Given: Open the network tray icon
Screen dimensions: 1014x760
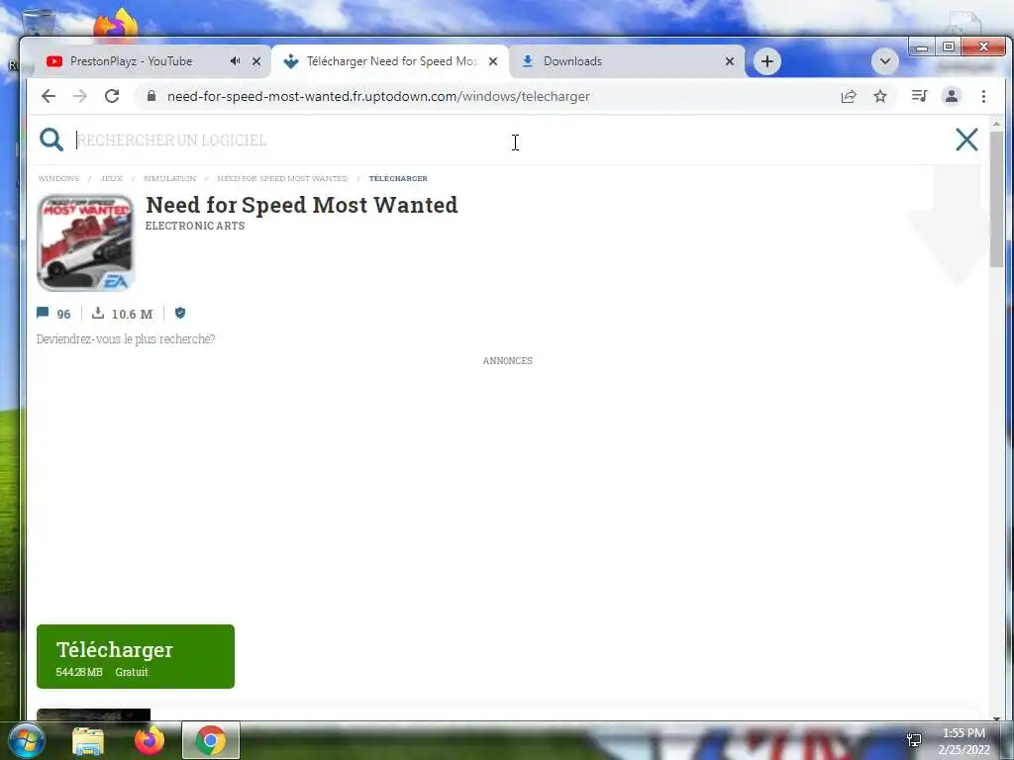Looking at the screenshot, I should (914, 740).
